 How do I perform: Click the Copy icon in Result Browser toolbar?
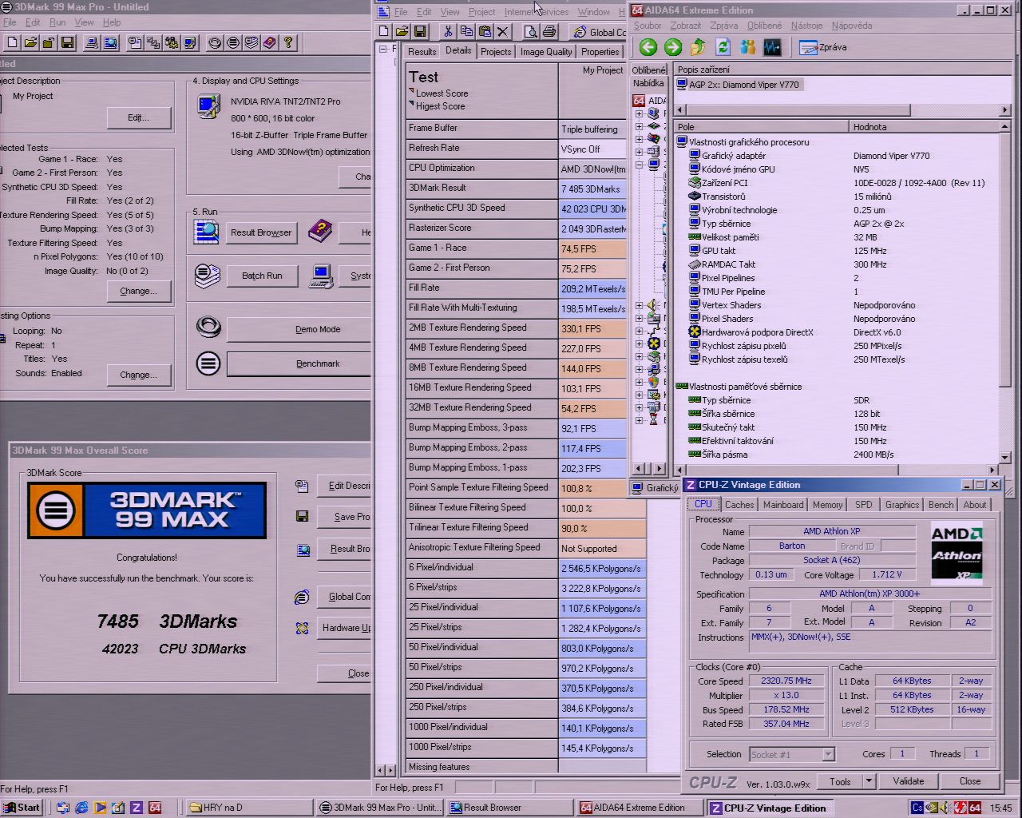(466, 31)
